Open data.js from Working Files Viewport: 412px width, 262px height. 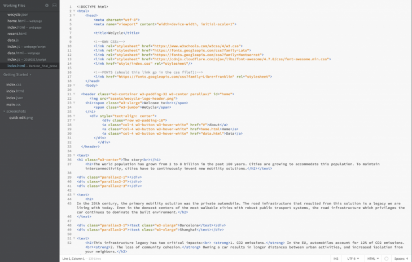[11, 40]
